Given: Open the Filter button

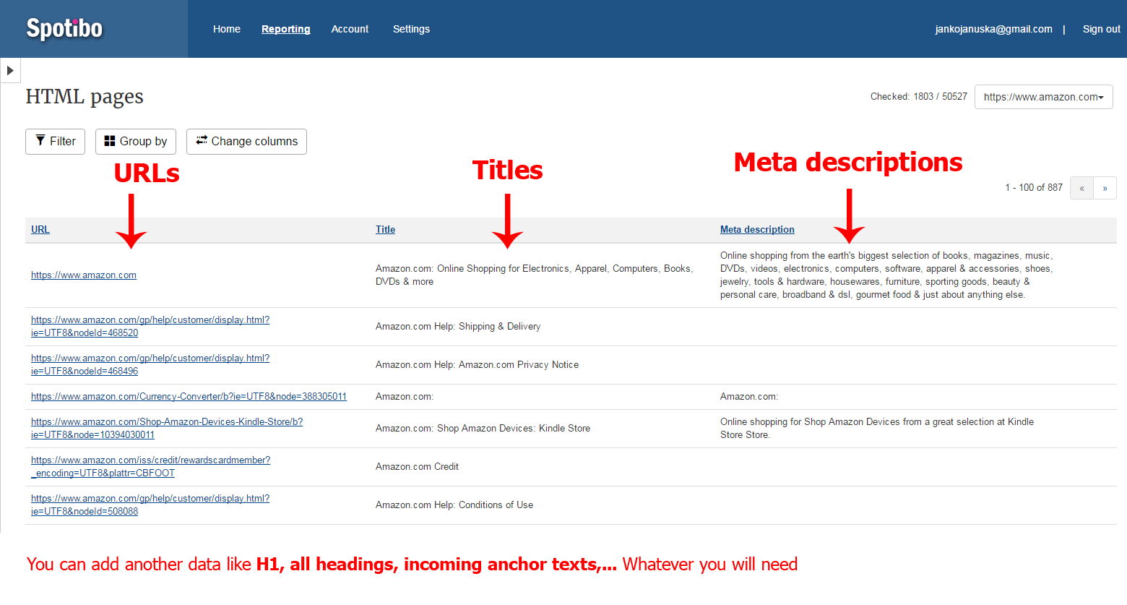Looking at the screenshot, I should pos(56,142).
